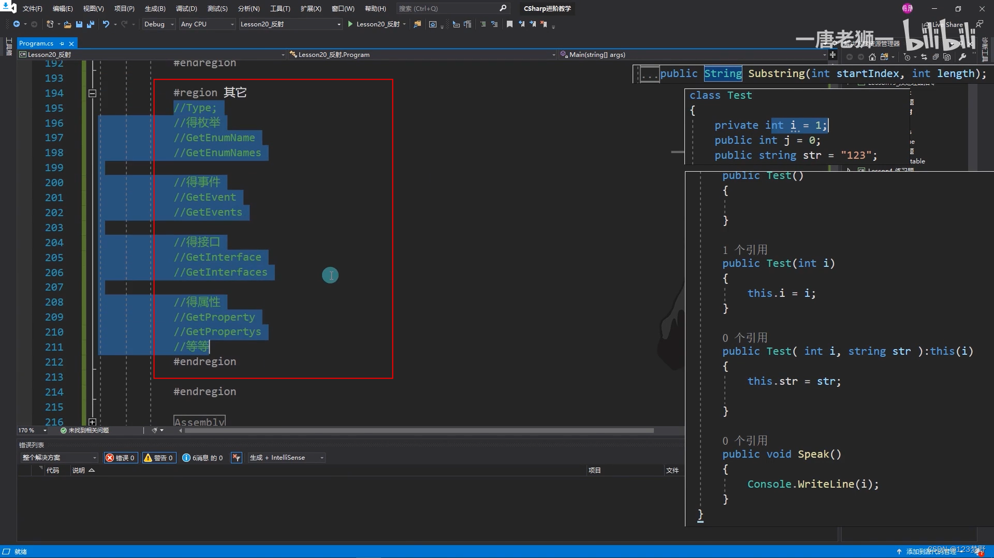994x558 pixels.
Task: Start debugging Lesson20_反射 with the green play button
Action: [350, 24]
